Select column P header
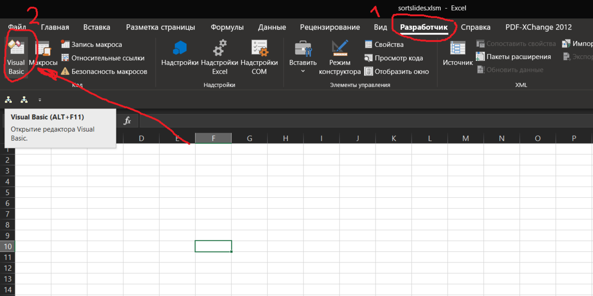The width and height of the screenshot is (593, 296). coord(574,139)
